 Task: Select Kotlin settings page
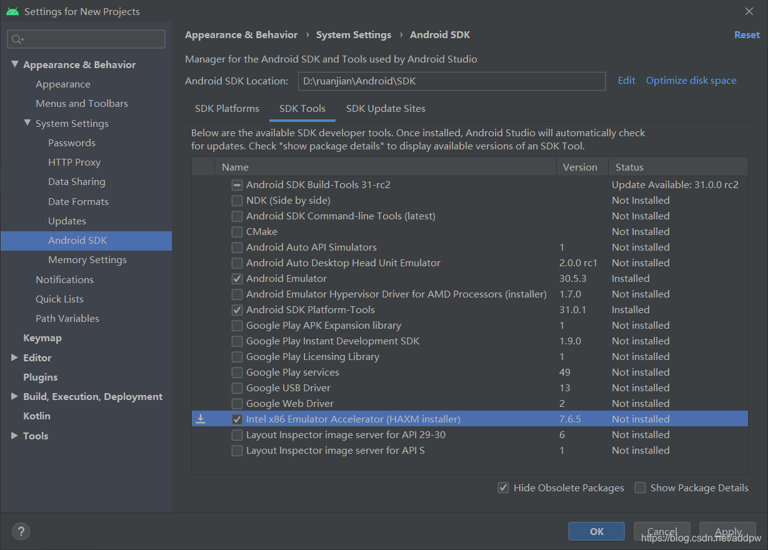coord(37,416)
